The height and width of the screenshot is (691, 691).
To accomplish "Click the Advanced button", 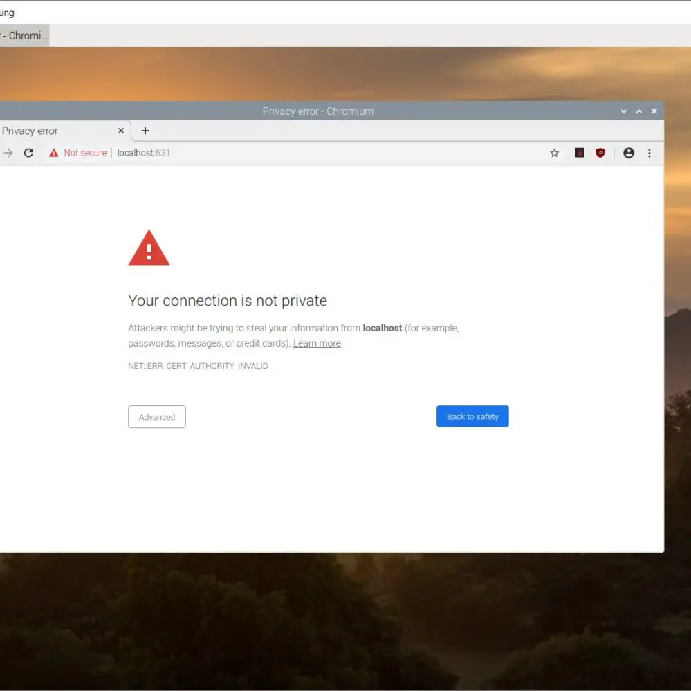I will point(157,417).
